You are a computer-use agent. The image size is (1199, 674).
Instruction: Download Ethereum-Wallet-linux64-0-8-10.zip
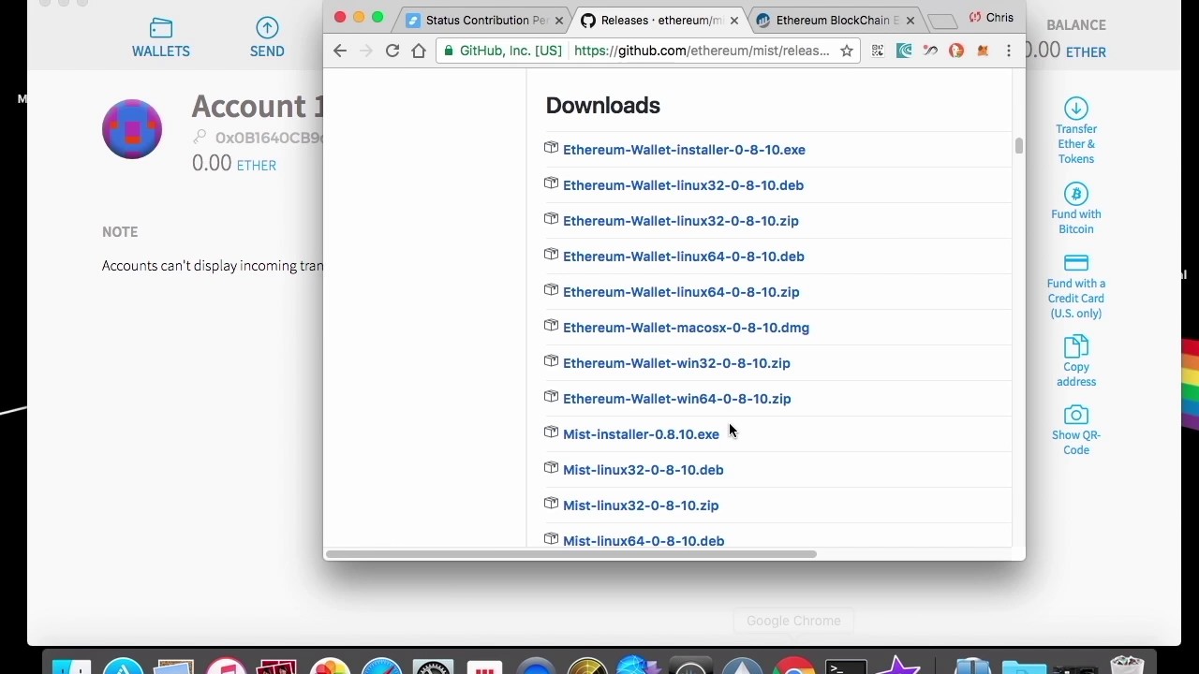[x=681, y=292]
